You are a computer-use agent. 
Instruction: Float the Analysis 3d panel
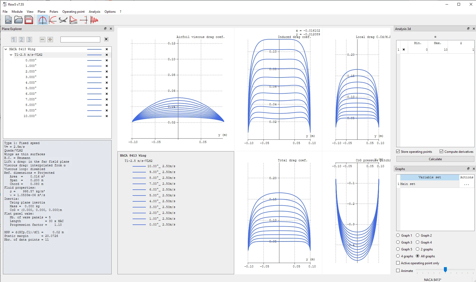tap(468, 29)
